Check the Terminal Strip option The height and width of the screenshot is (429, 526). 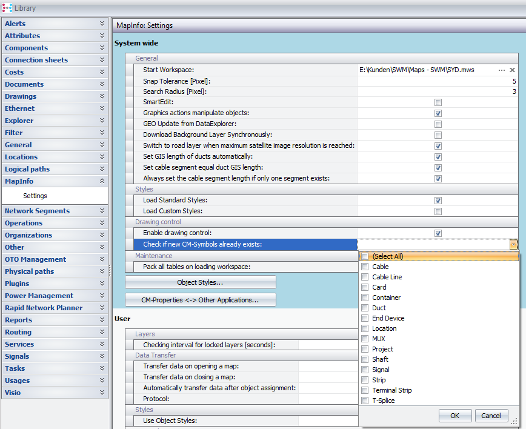365,390
